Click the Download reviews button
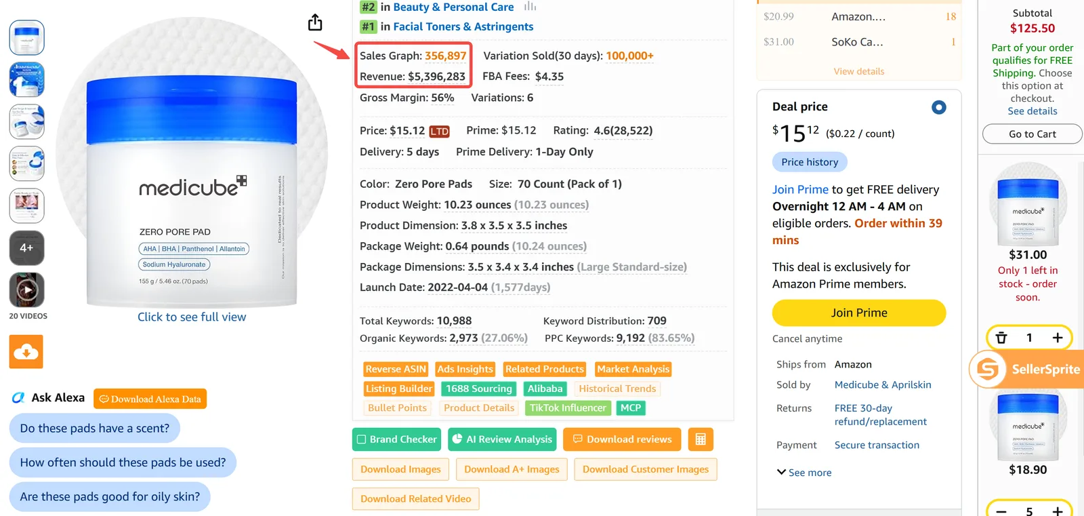The image size is (1084, 516). [623, 439]
